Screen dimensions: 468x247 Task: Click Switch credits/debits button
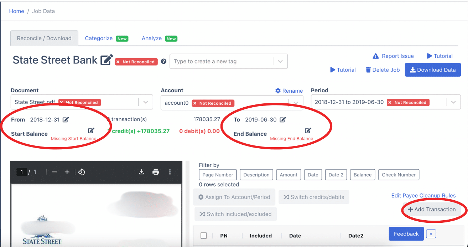point(314,197)
